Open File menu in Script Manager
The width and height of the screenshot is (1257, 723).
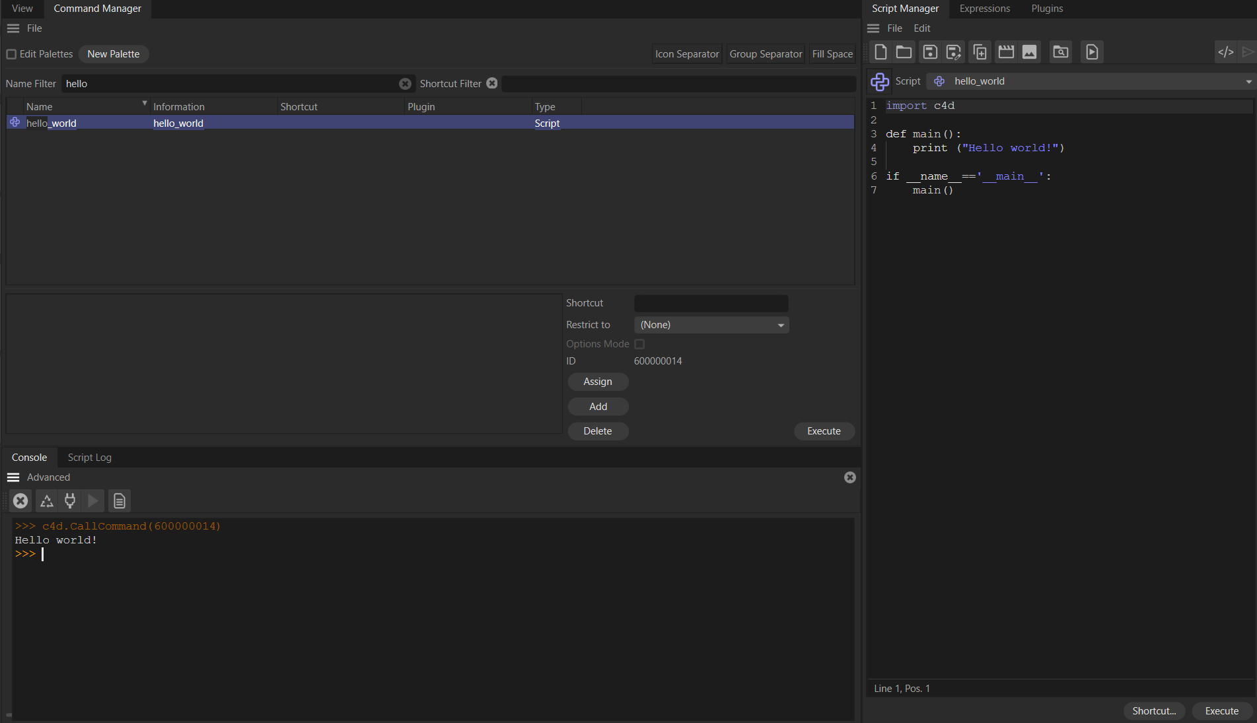pos(894,28)
